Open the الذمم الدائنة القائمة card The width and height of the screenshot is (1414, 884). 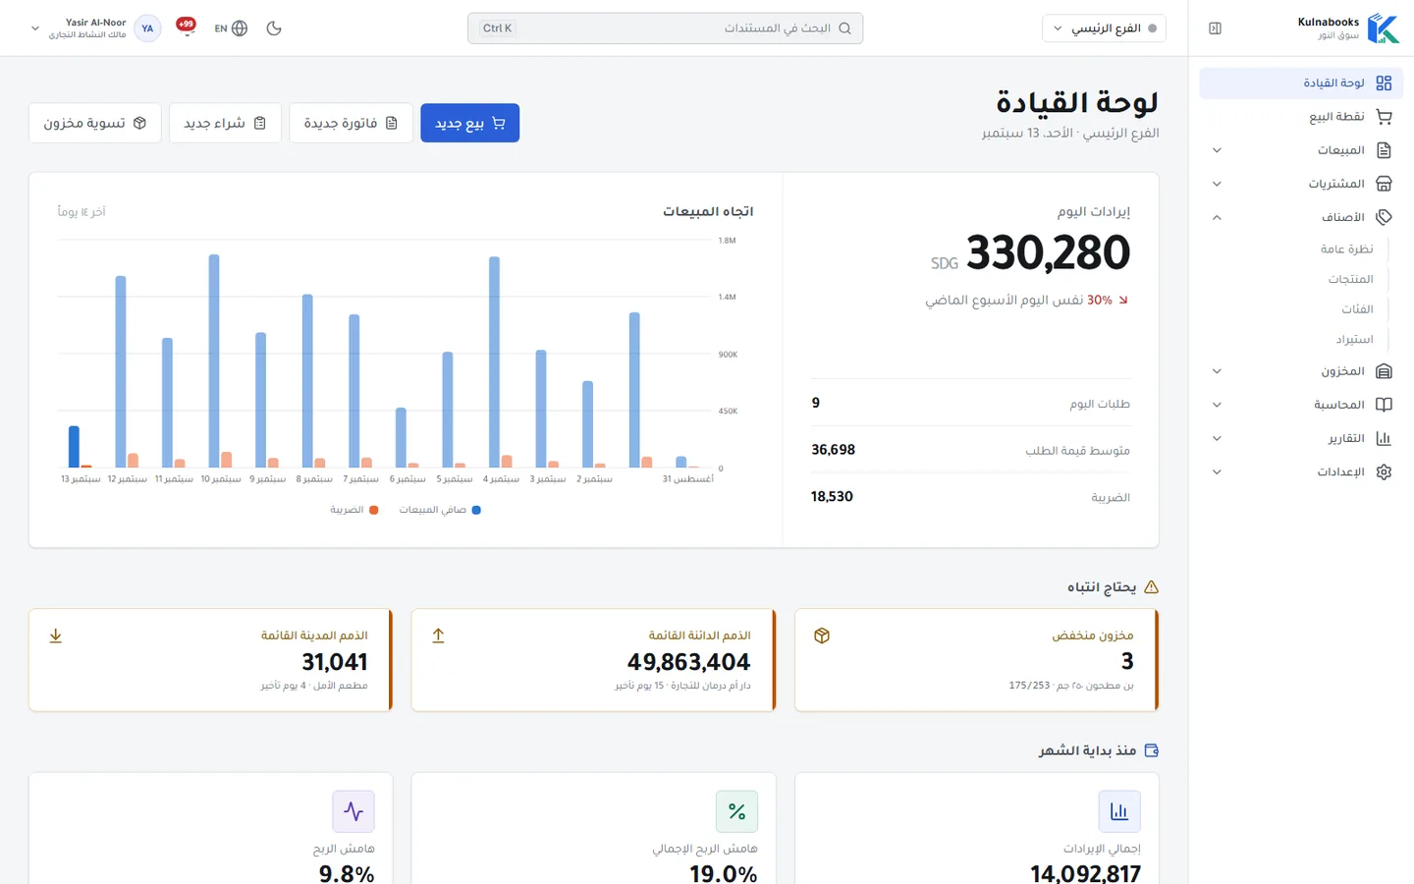(x=593, y=659)
